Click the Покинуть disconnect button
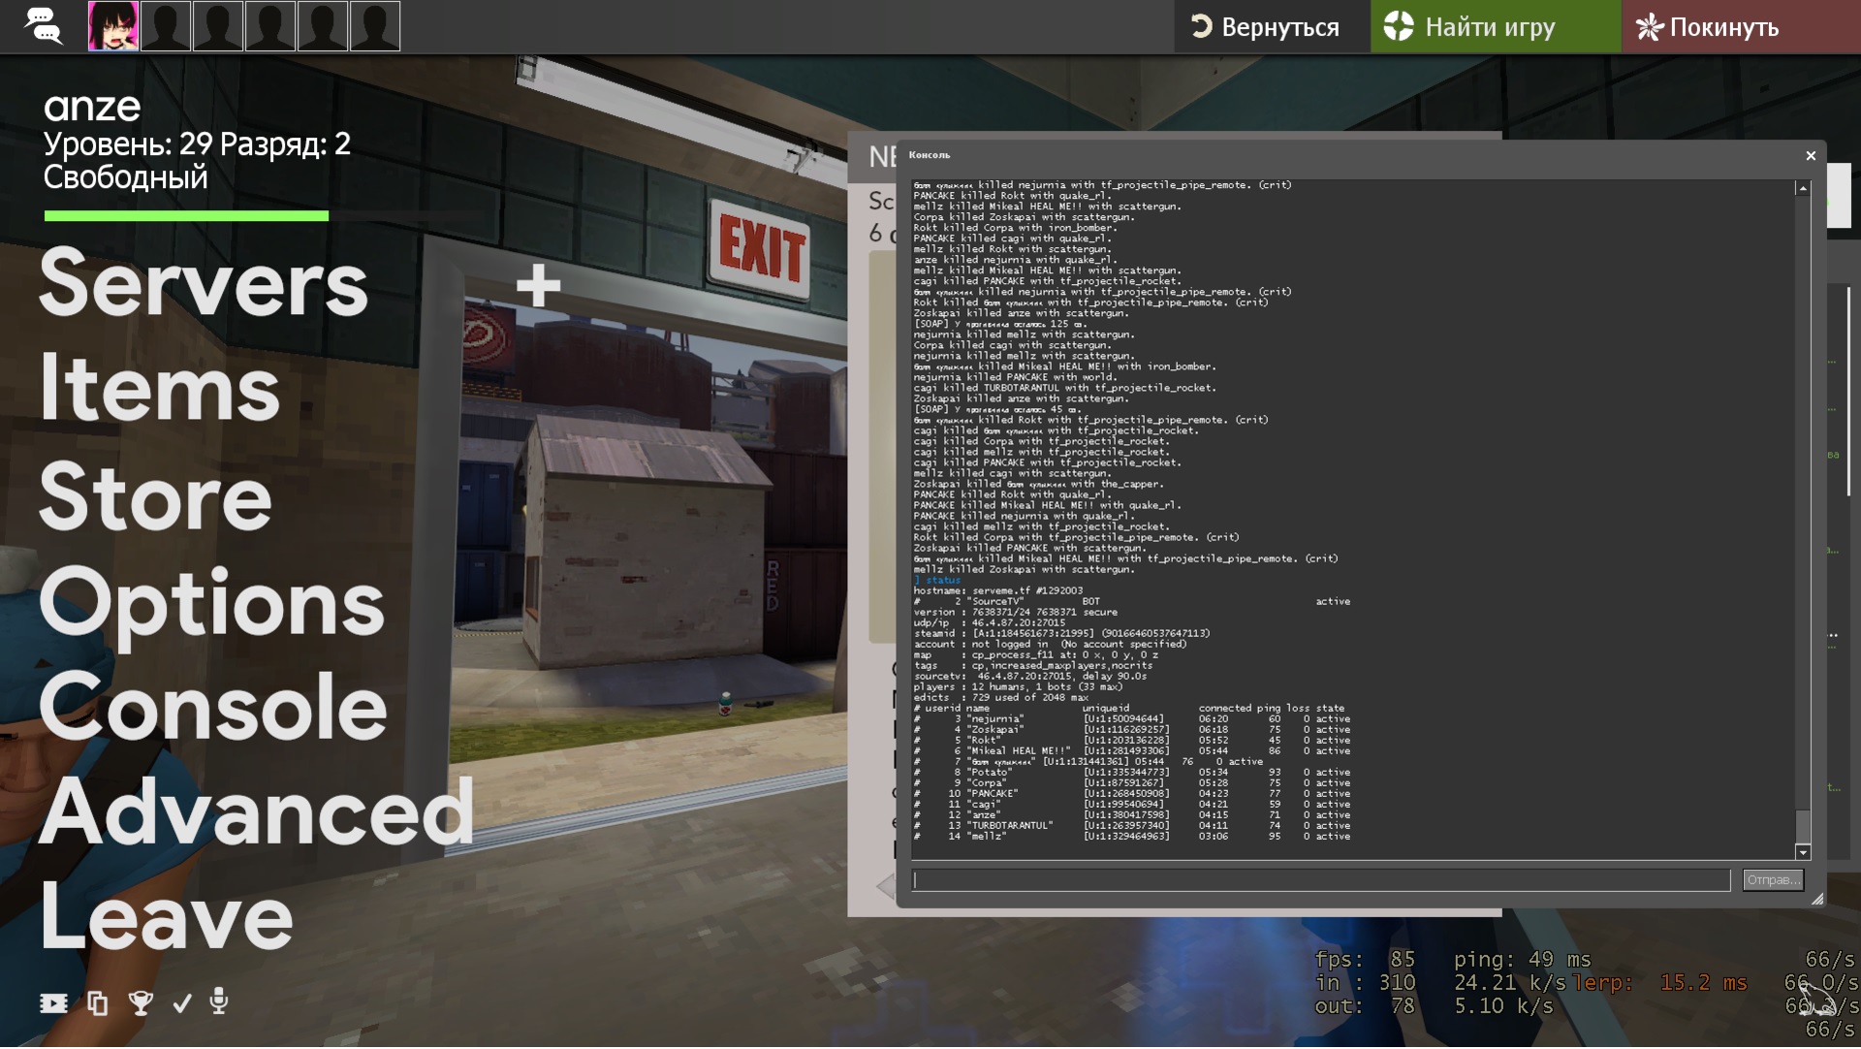1861x1049 pixels. 1741,26
